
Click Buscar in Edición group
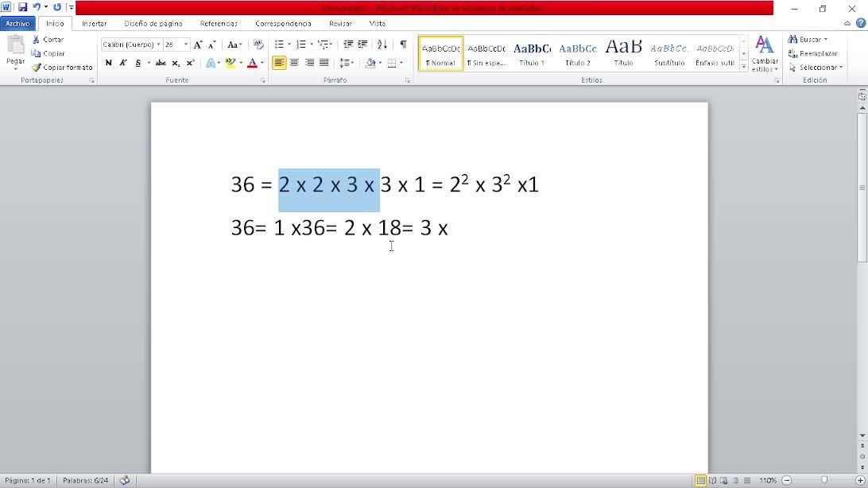click(x=808, y=39)
